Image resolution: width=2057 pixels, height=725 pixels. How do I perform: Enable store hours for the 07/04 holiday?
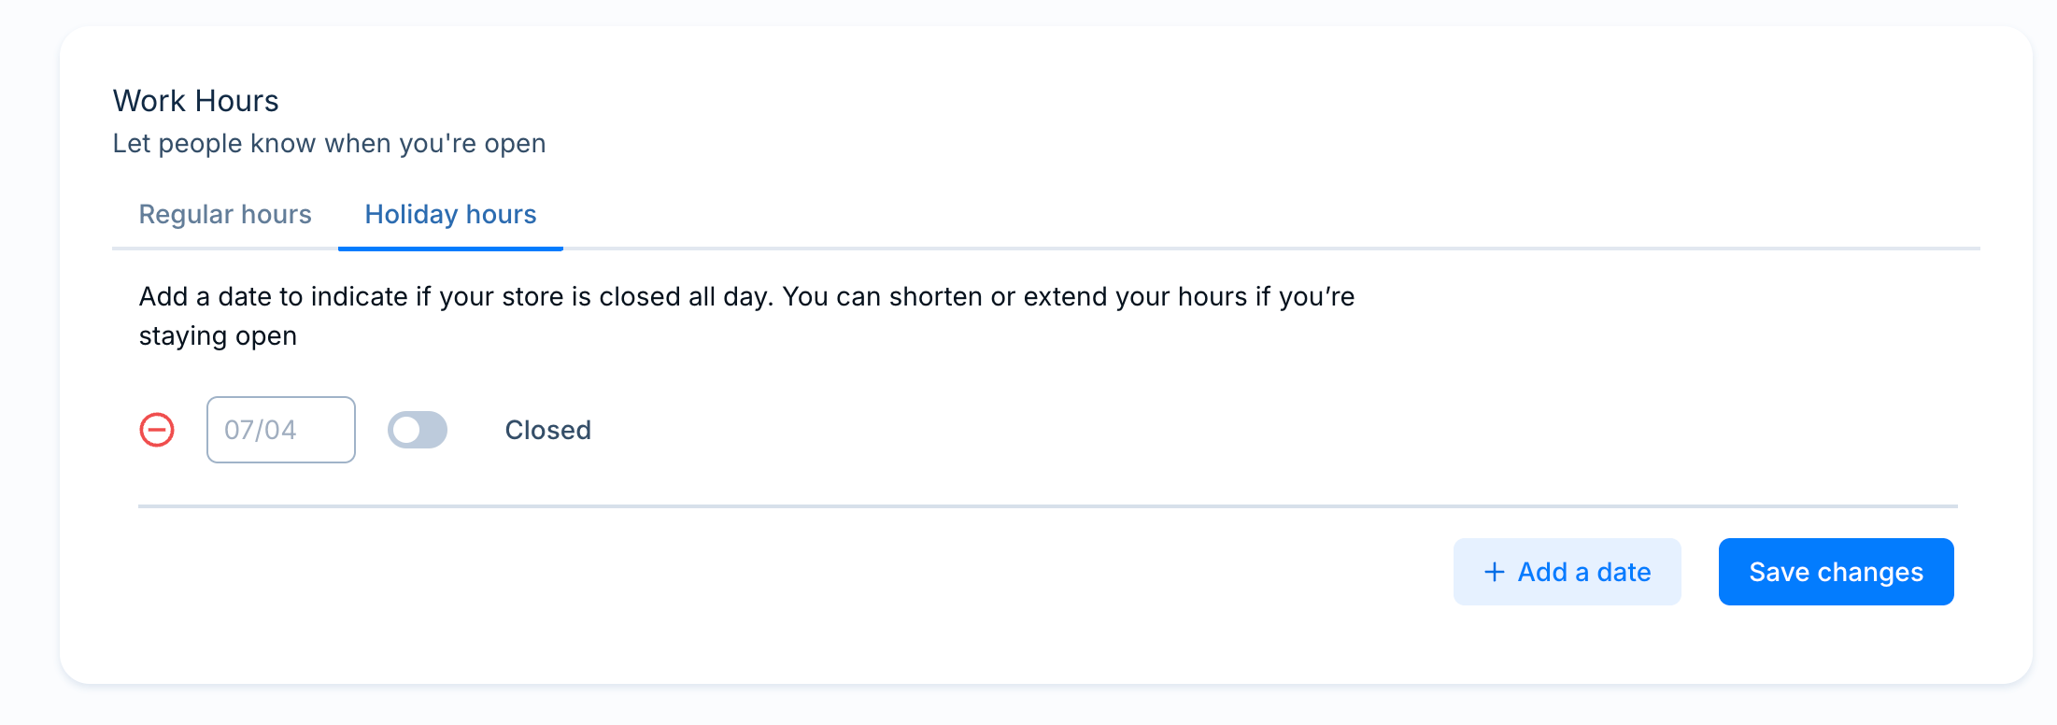[x=418, y=430]
